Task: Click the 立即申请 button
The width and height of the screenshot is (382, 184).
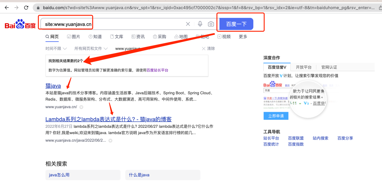Action: (x=276, y=116)
